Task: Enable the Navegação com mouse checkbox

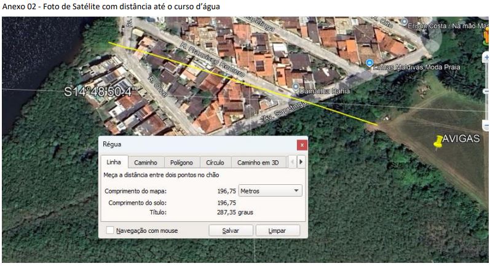Action: 109,230
